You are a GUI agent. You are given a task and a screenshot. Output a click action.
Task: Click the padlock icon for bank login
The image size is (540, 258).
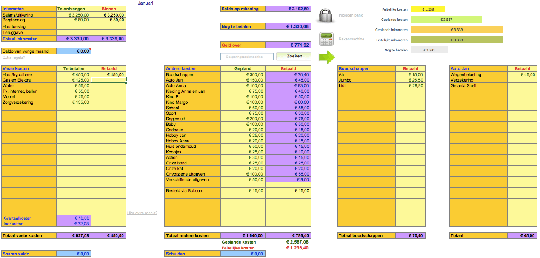coord(326,16)
